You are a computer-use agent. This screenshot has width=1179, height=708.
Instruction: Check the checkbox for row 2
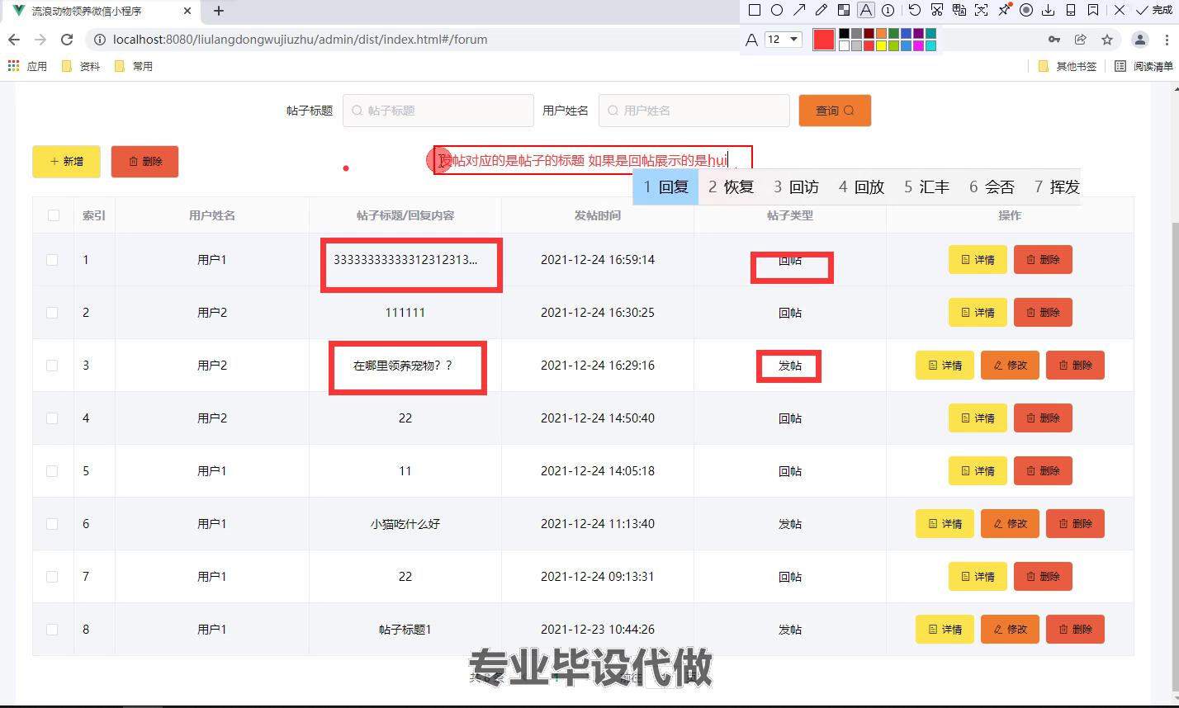tap(52, 313)
